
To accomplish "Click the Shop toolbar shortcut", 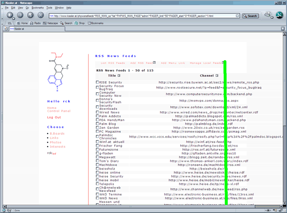I will tap(79, 23).
